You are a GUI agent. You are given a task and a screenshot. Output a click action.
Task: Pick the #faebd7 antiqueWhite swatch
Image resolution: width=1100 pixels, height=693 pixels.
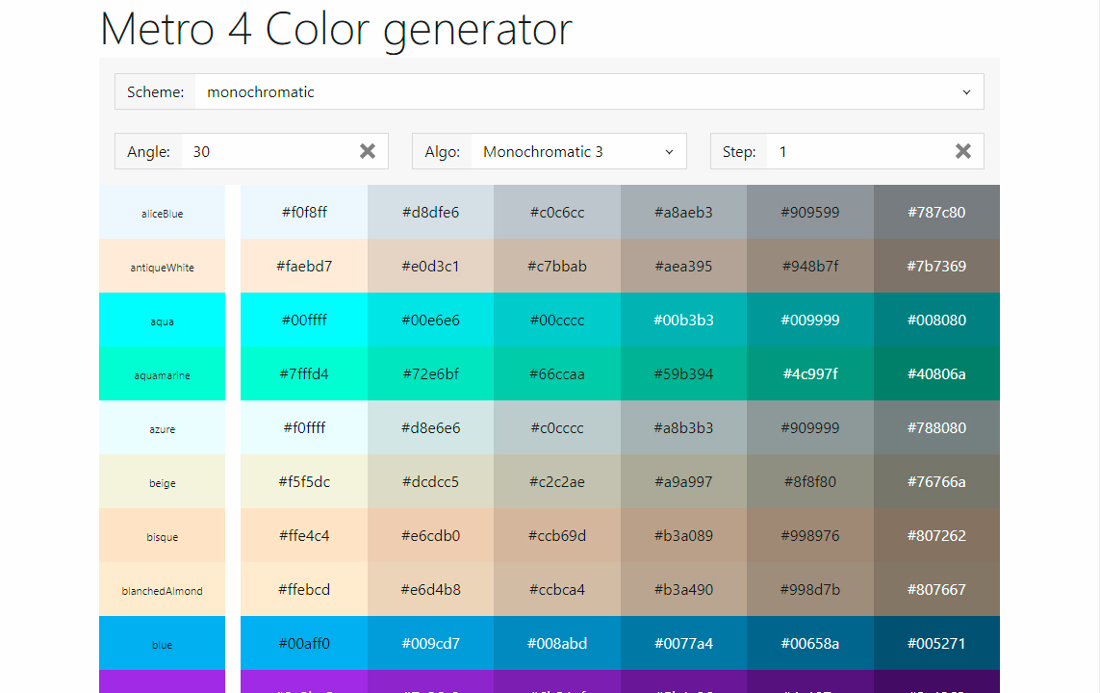pos(304,266)
